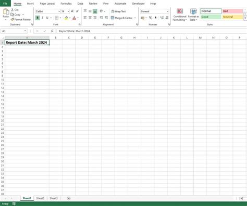
Task: Apply the Neutral cell style
Action: point(232,17)
